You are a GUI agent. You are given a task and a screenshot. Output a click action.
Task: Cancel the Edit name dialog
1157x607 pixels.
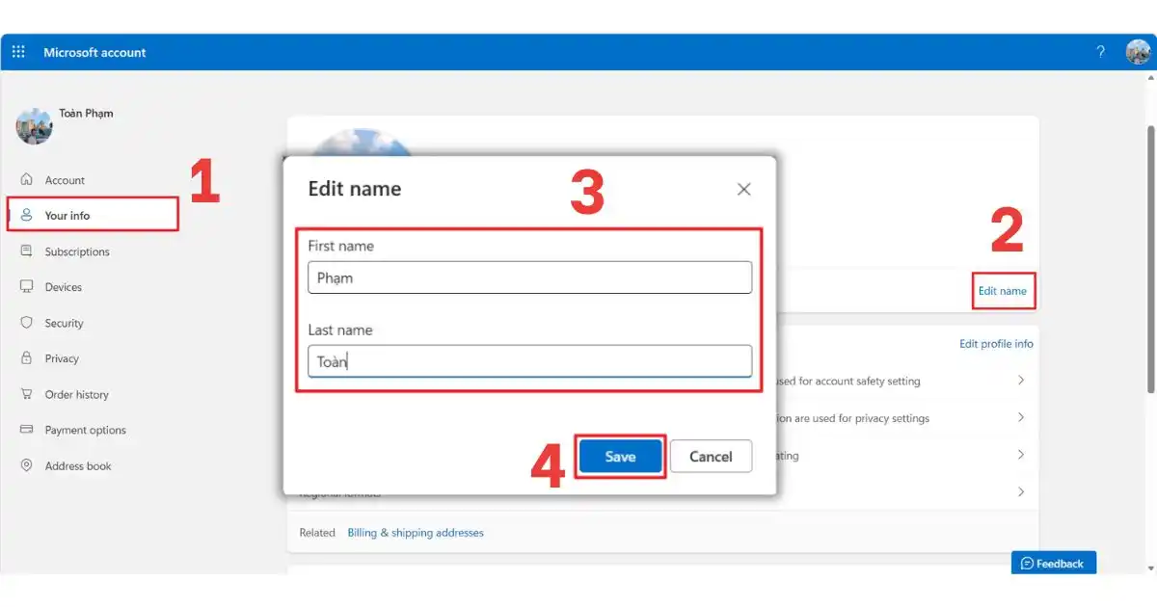coord(711,456)
